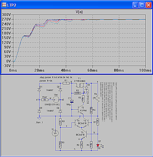Screen dimensions: 153x157
Task: Click the ground symbol
Action: point(39,119)
